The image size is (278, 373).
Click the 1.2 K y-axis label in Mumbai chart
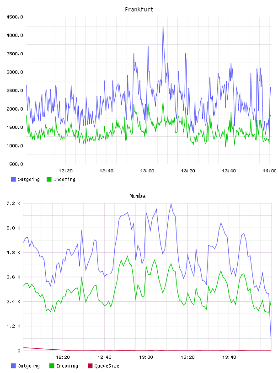click(x=13, y=326)
